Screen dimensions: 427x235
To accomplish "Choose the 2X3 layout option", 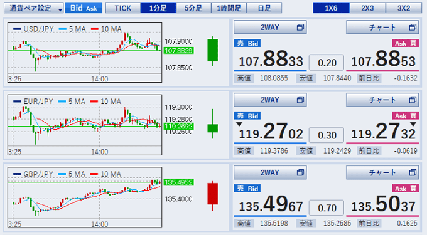I will (x=367, y=8).
